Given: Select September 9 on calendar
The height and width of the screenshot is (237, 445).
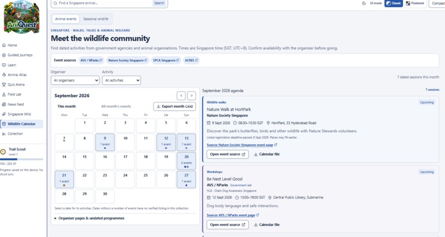Looking at the screenshot, I should coord(105,142).
